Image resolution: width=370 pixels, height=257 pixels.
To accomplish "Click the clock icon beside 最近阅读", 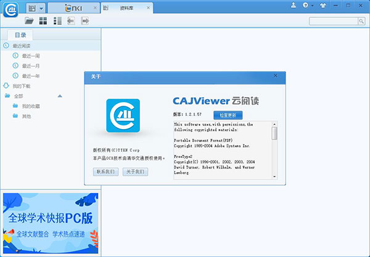I will 6,45.
